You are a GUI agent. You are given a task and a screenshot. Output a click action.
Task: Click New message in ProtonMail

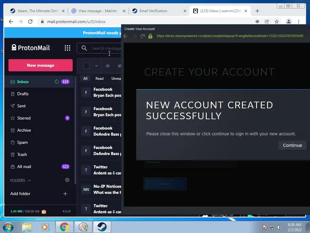click(x=41, y=65)
